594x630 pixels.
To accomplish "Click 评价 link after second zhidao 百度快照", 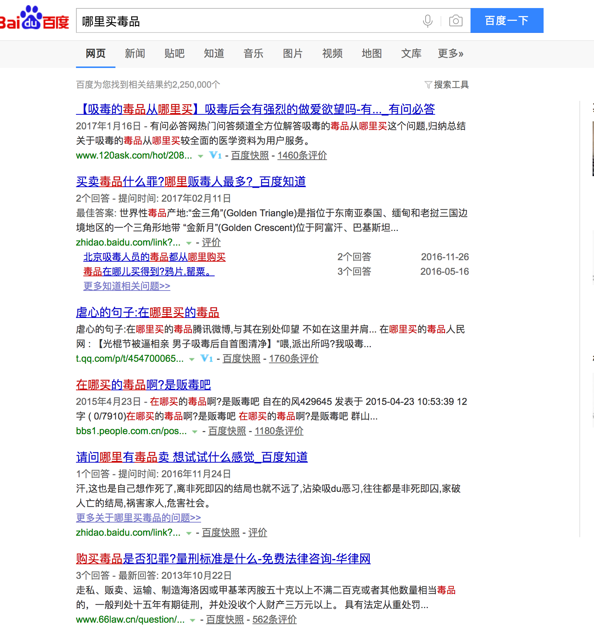I will coord(258,532).
